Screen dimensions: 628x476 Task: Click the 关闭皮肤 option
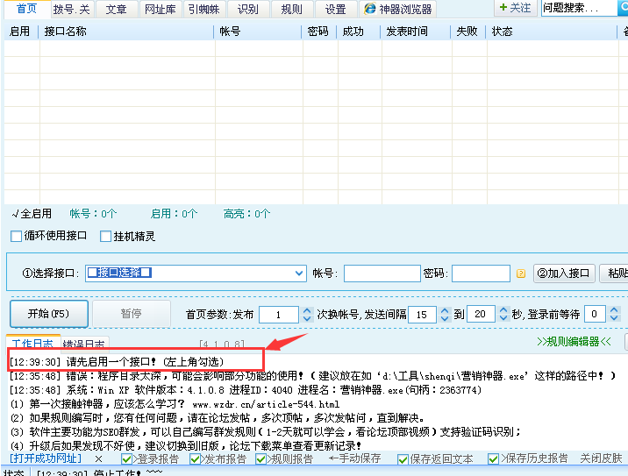(601, 458)
